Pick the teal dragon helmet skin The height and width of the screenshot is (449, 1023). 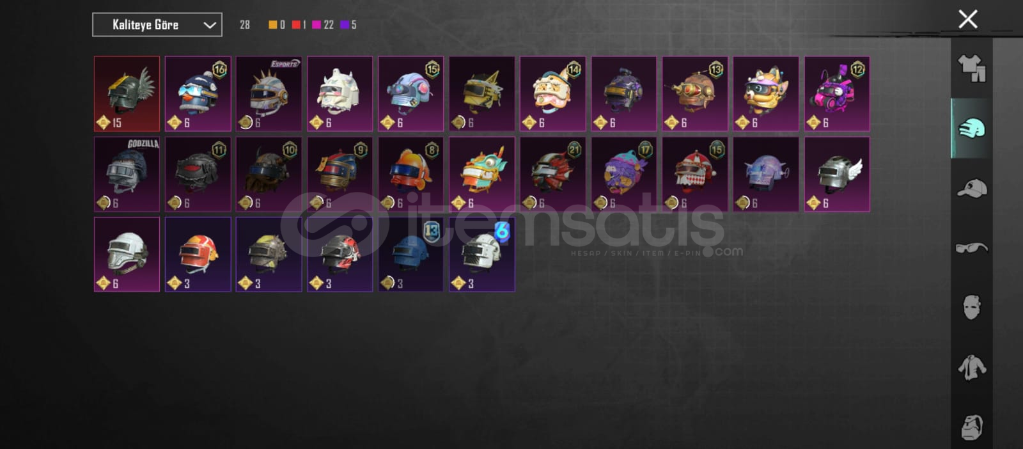point(481,174)
